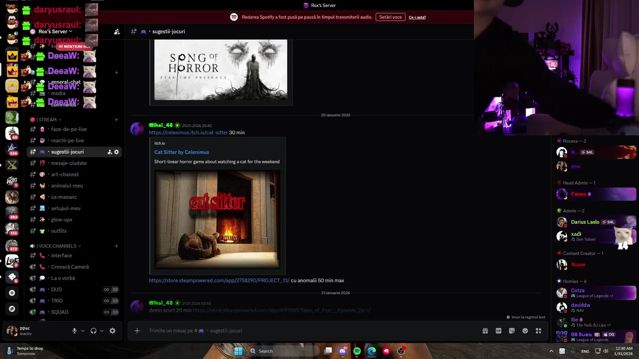Open Cat Sitter by Celenimus title link
This screenshot has width=639, height=359.
pos(182,152)
